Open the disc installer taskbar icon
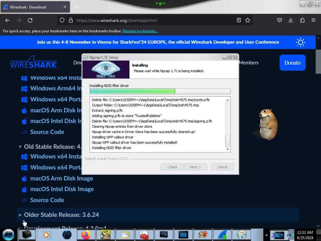The height and width of the screenshot is (241, 321). point(242,235)
